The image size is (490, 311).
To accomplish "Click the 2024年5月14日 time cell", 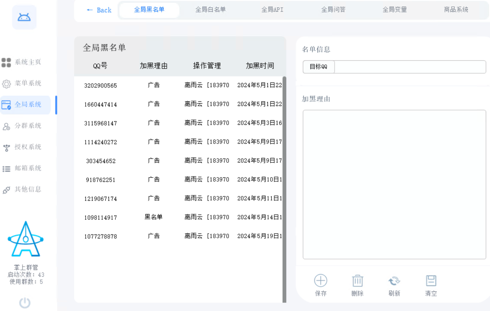I will coord(260,217).
